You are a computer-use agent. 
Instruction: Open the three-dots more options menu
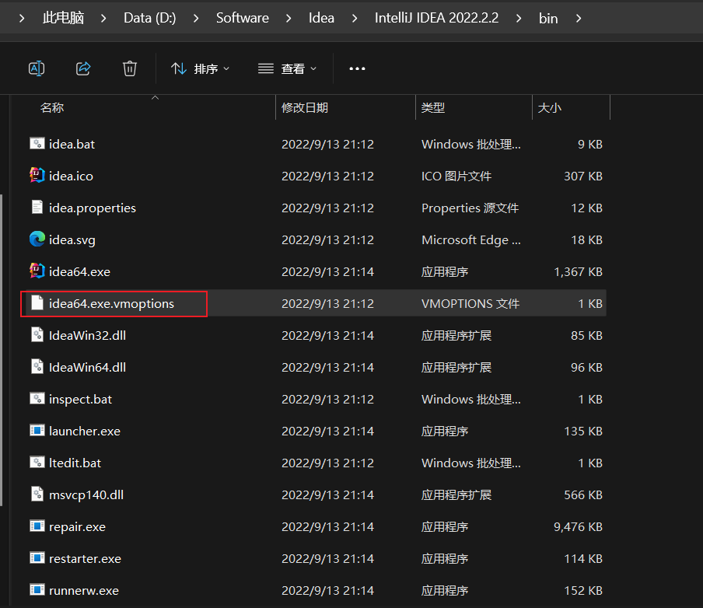coord(357,68)
